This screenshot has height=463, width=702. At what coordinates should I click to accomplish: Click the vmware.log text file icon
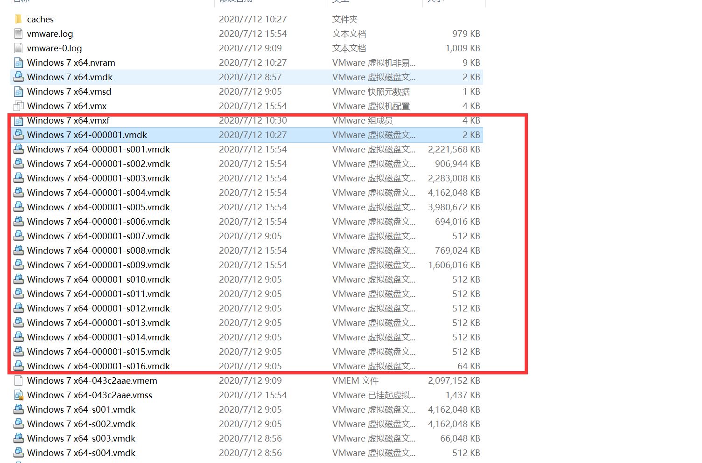pos(18,34)
